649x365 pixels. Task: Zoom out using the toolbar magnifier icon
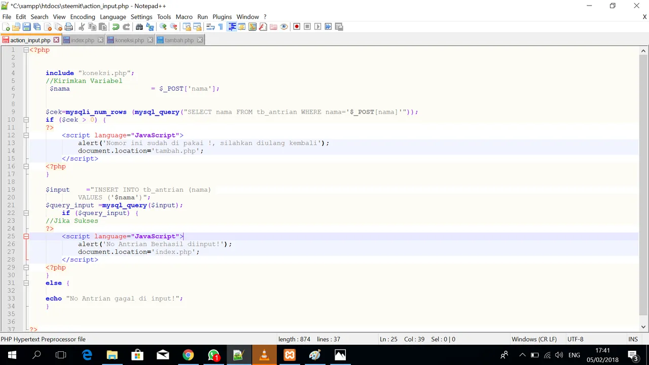[x=173, y=27]
